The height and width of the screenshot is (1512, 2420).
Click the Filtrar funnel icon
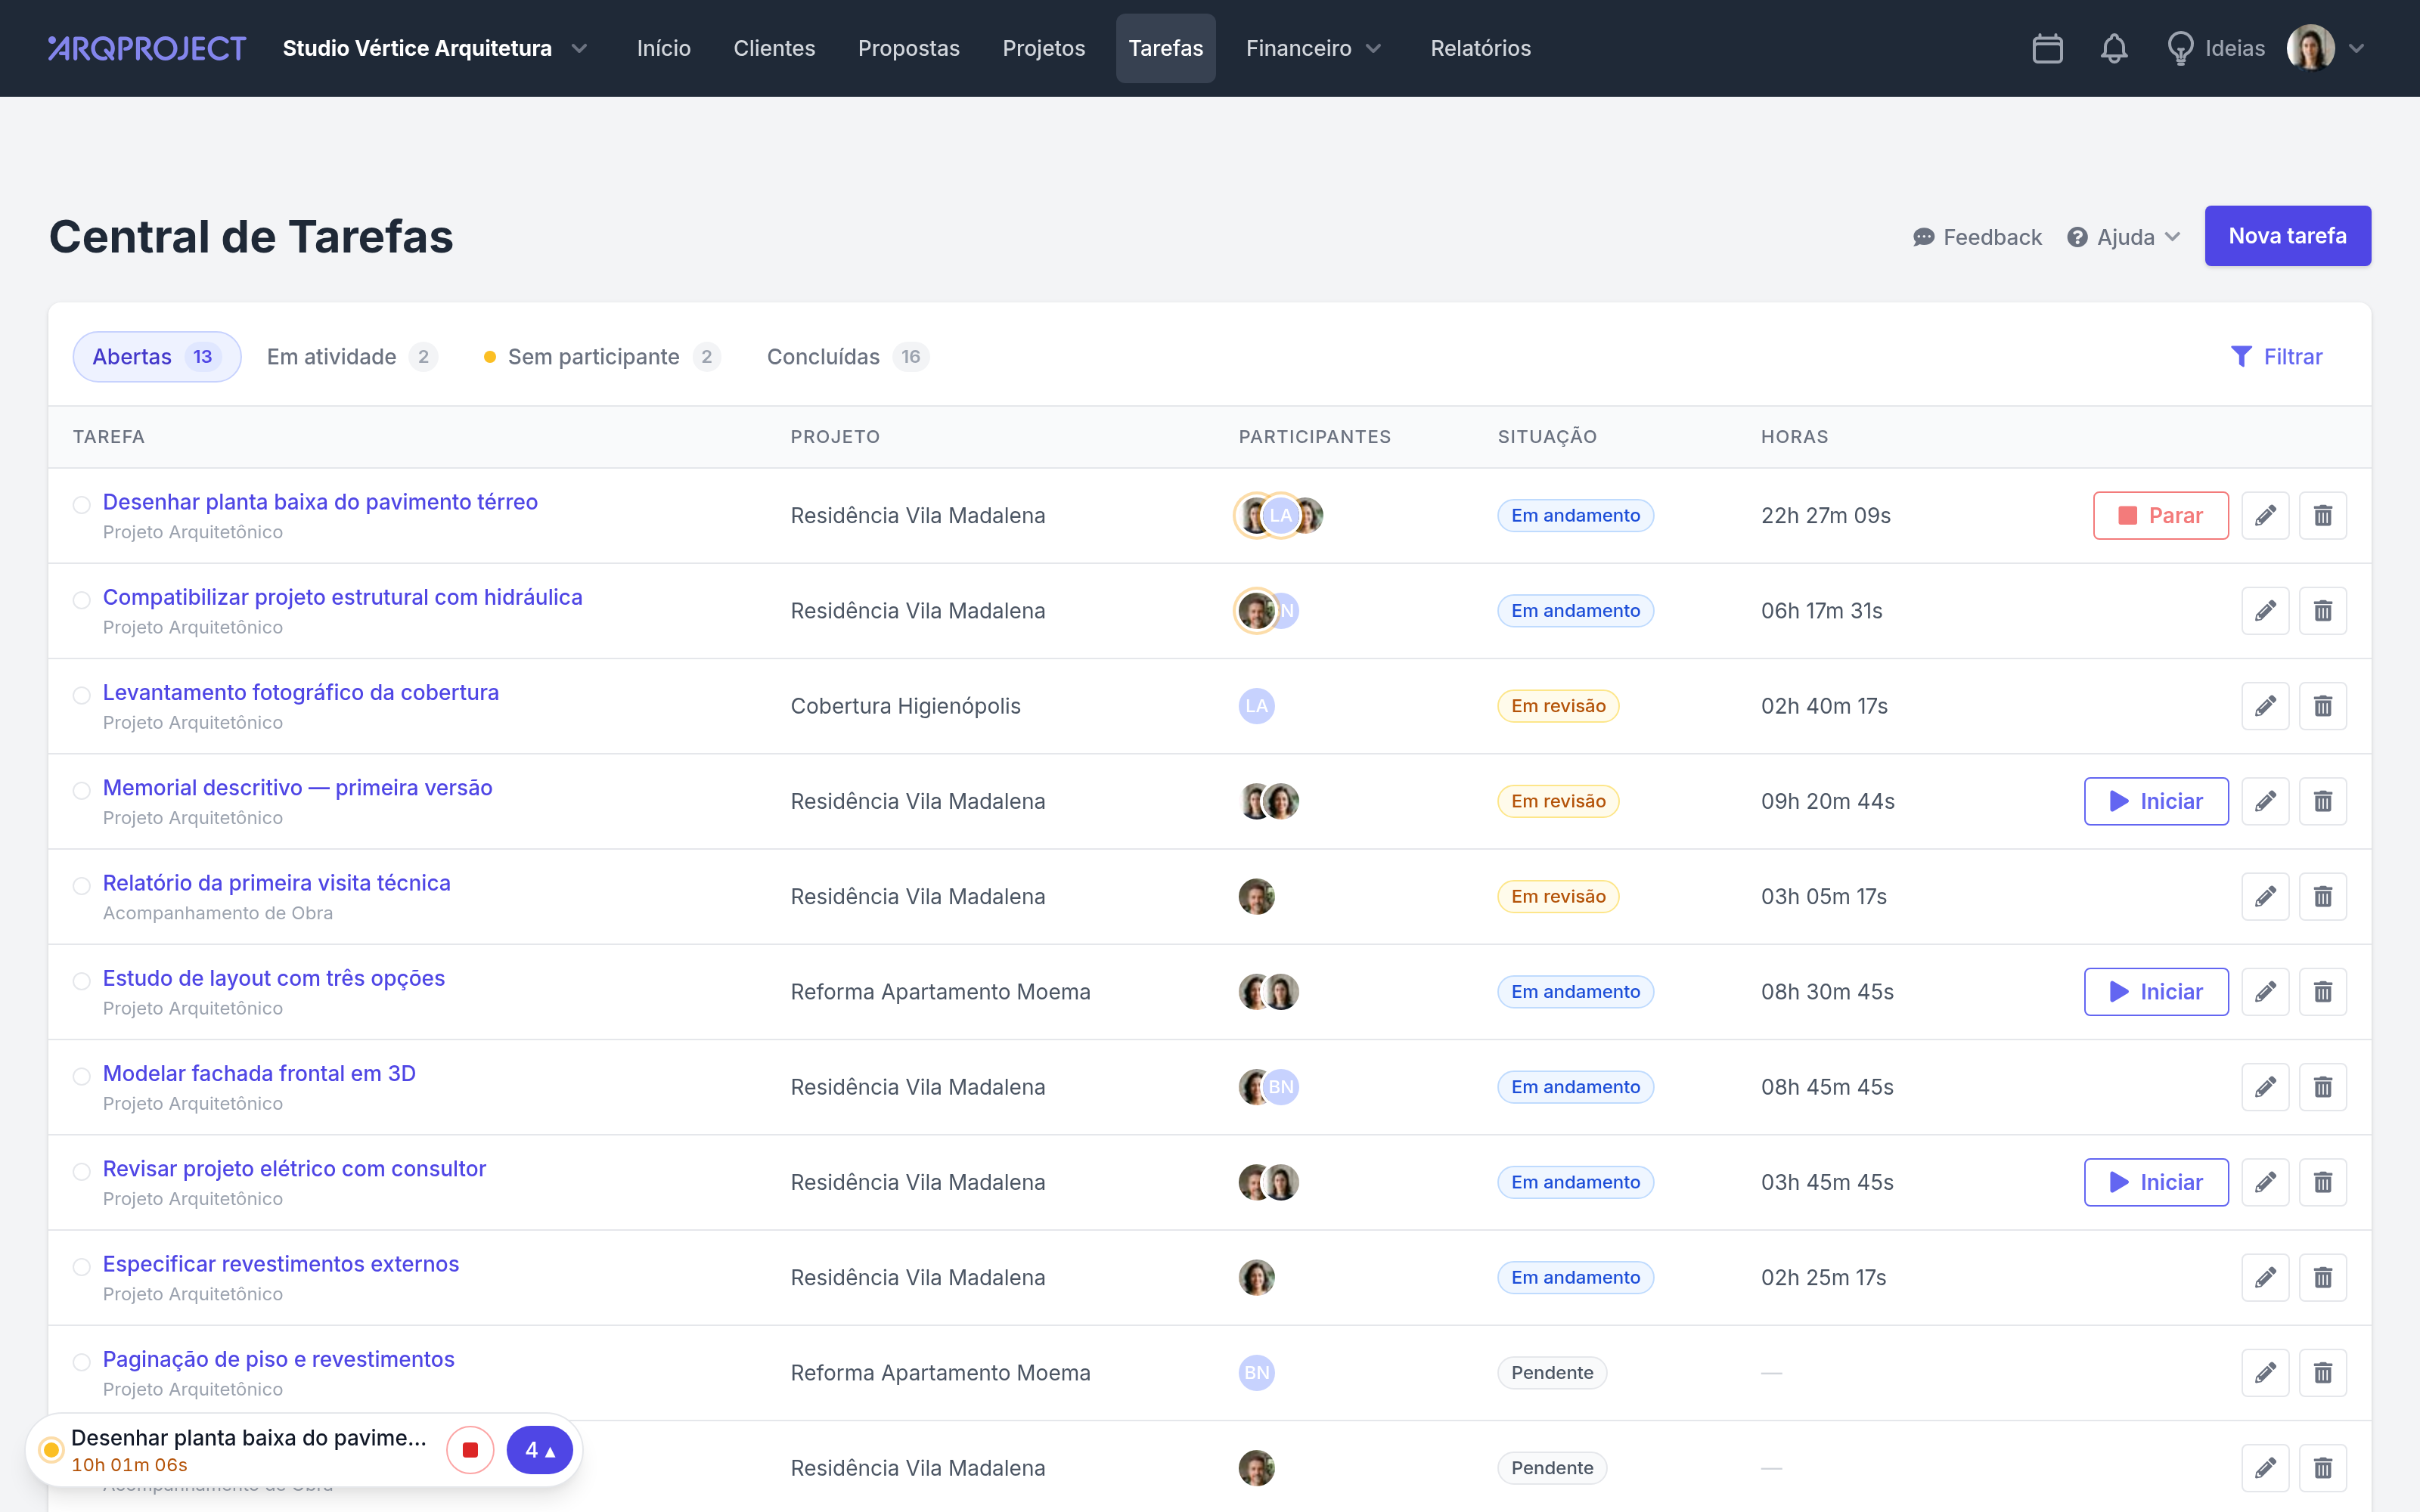pyautogui.click(x=2241, y=357)
